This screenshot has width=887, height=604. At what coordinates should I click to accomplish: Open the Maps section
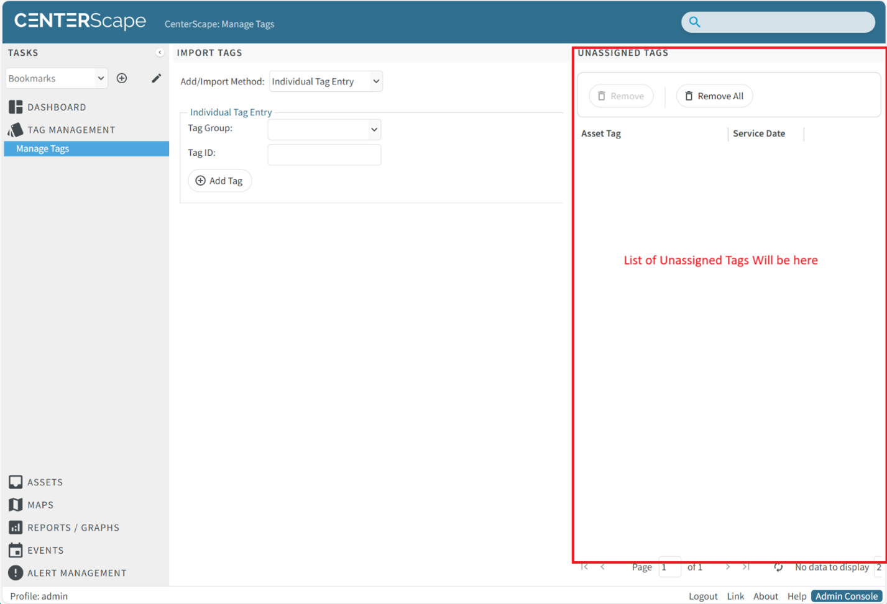tap(40, 505)
